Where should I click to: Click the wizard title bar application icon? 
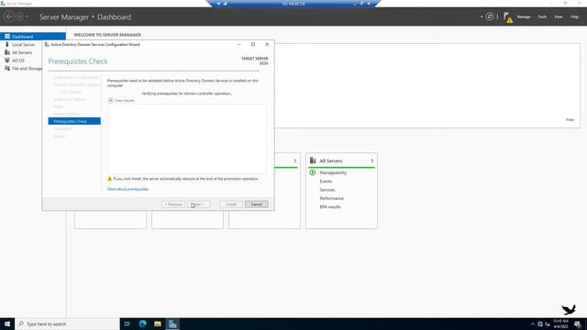coord(47,44)
